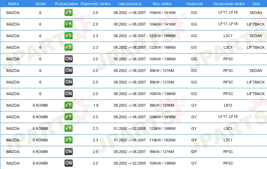Click the PB petrol icon in the KOMBI 2.0 141KM row
267x169 pixels.
pyautogui.click(x=68, y=117)
